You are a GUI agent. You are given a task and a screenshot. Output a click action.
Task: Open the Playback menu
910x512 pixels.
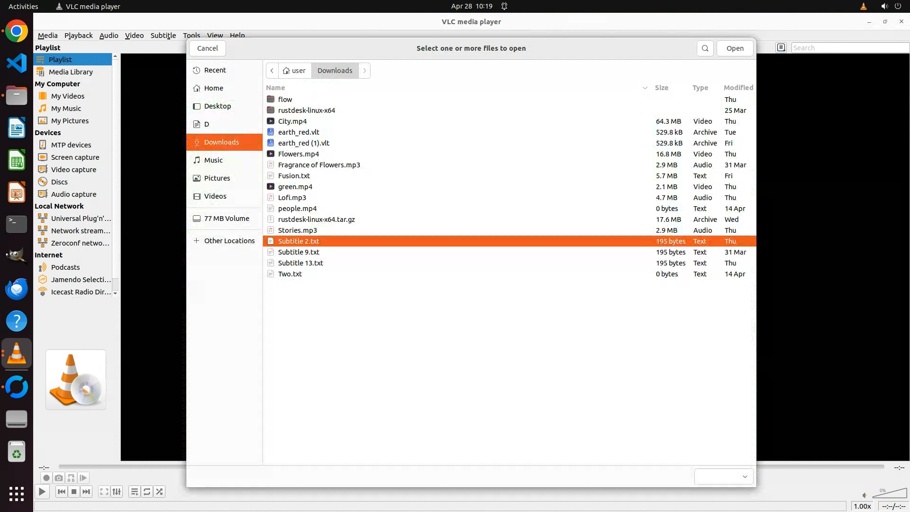click(78, 35)
